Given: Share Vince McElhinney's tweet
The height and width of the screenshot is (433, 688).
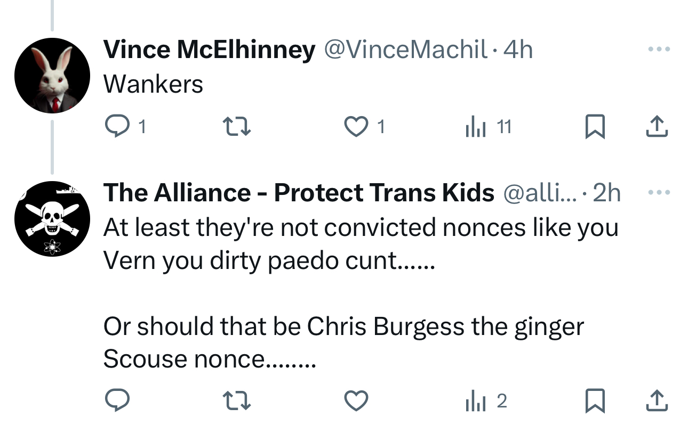Looking at the screenshot, I should coord(657,127).
